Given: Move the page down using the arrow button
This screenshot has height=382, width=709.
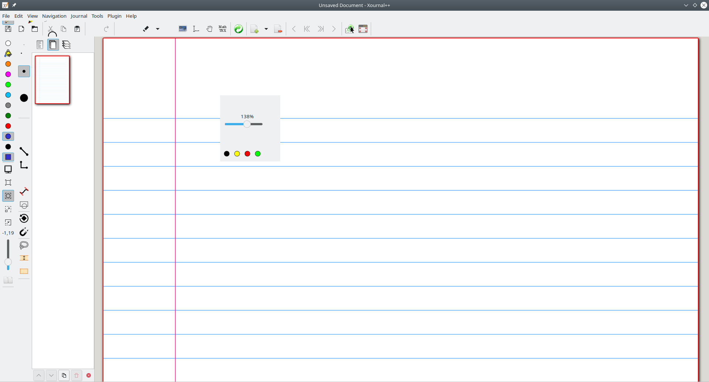Looking at the screenshot, I should pos(51,375).
